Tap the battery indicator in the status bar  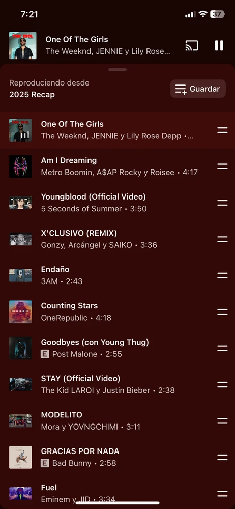point(218,14)
